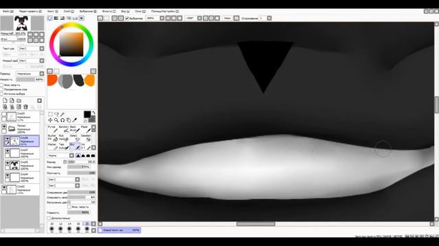439x246 pixels.
Task: Toggle the clipping group checkbox
Action: (2, 90)
